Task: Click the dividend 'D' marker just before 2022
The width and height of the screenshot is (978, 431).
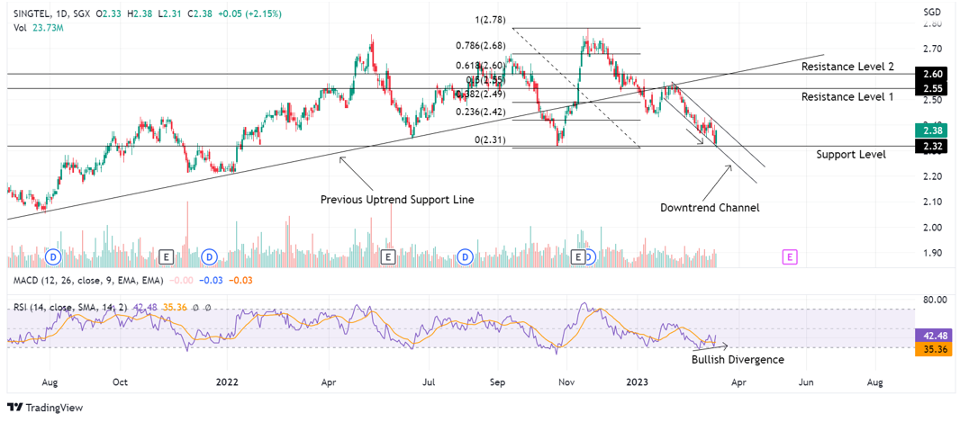Action: point(209,256)
